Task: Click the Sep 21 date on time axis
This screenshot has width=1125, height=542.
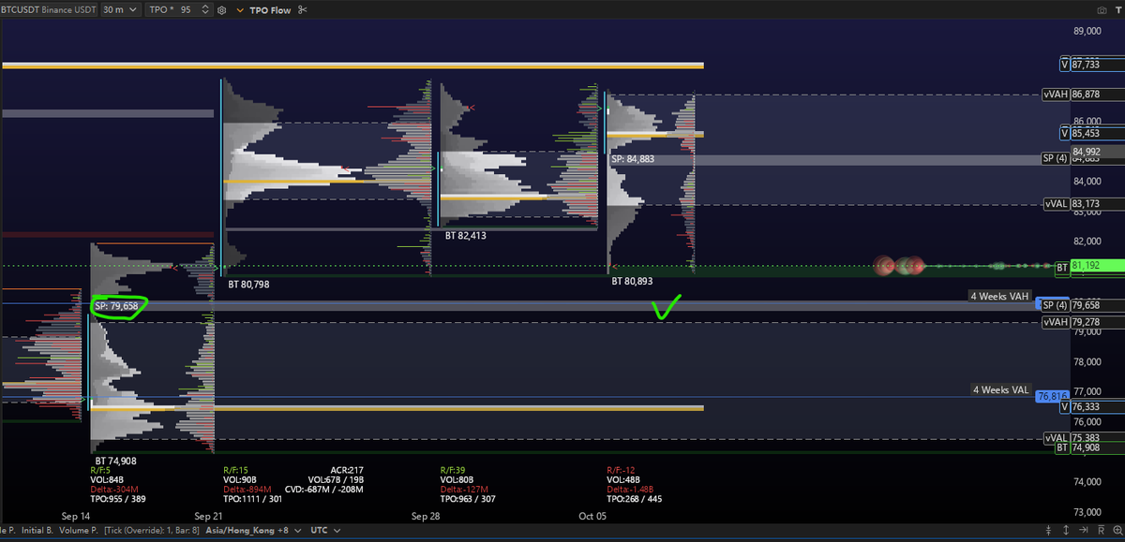Action: click(207, 516)
